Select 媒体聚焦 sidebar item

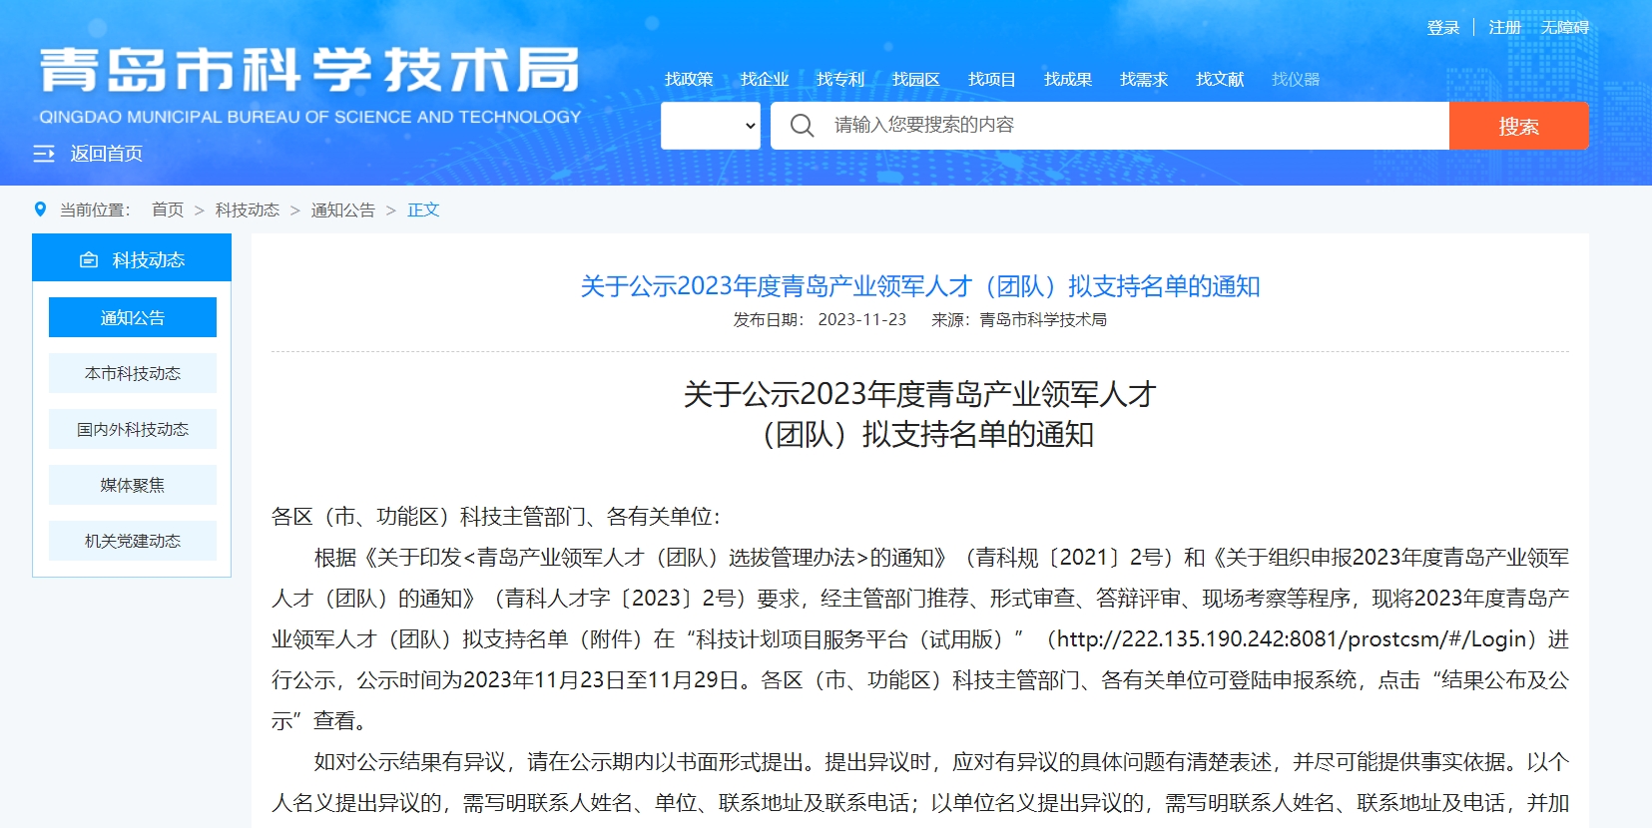point(133,485)
